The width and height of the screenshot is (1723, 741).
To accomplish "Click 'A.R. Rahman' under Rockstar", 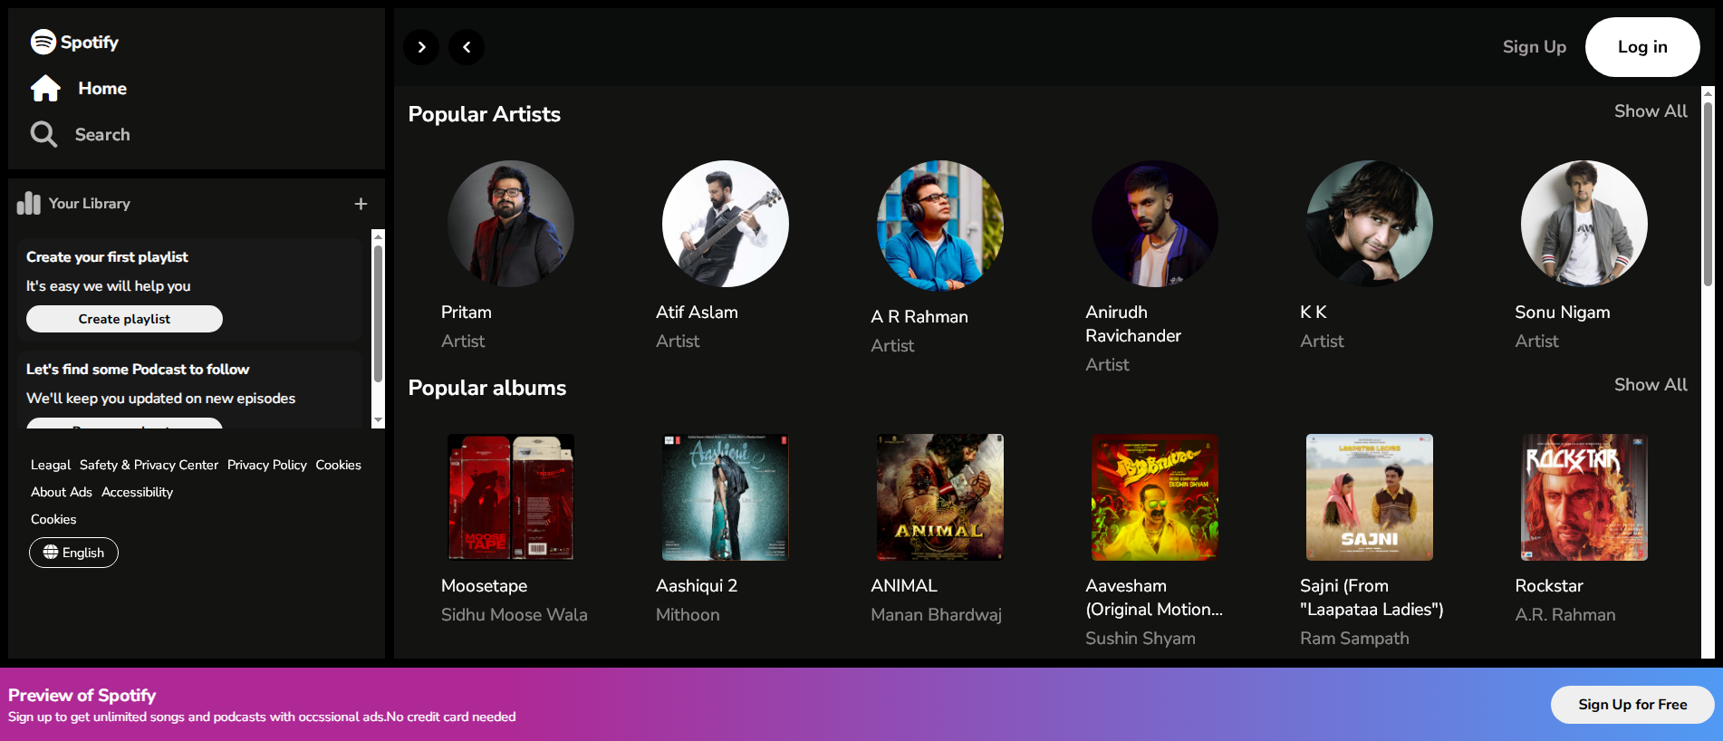I will [x=1565, y=615].
